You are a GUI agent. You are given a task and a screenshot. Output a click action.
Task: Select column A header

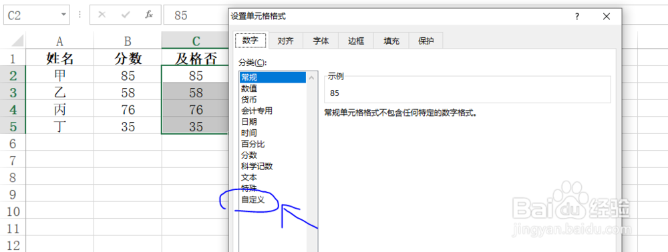coord(59,41)
